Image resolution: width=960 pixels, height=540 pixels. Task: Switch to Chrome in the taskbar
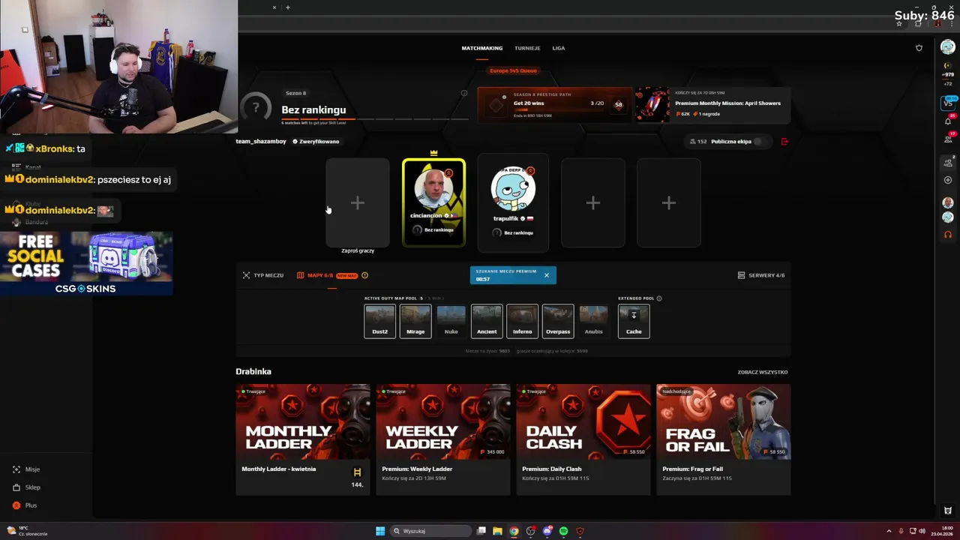point(514,531)
